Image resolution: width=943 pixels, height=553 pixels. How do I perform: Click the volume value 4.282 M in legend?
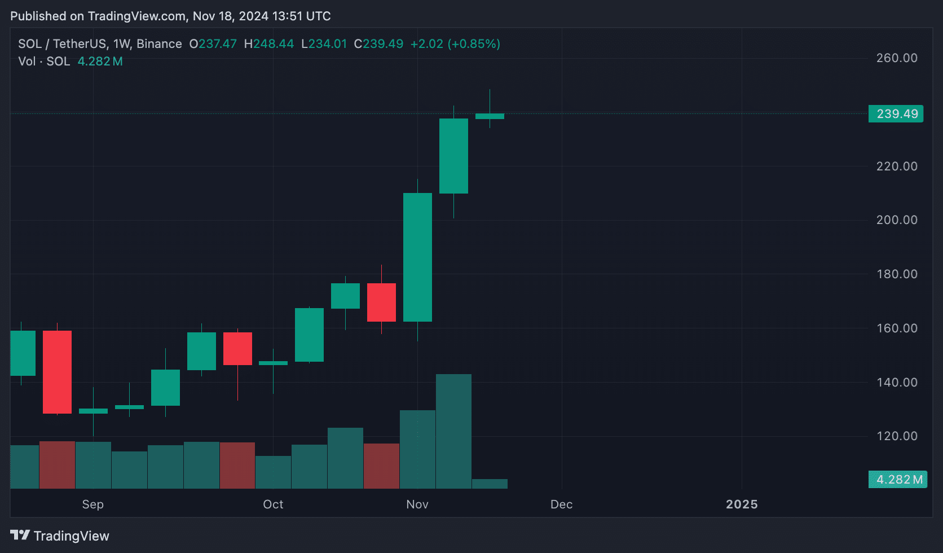pos(100,62)
